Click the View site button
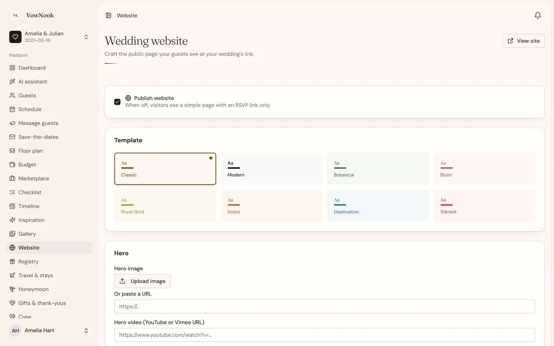 point(523,41)
